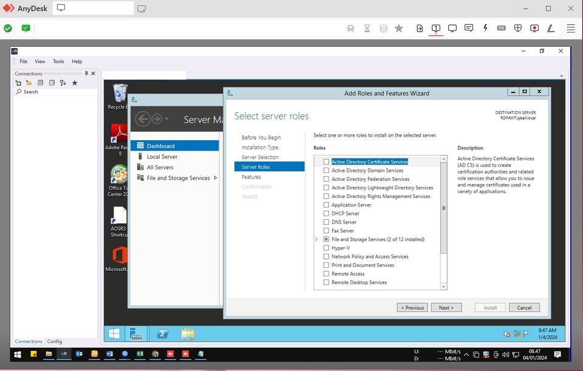Open the AnyDesk file transfer icon
This screenshot has height=371, width=583.
(x=420, y=28)
